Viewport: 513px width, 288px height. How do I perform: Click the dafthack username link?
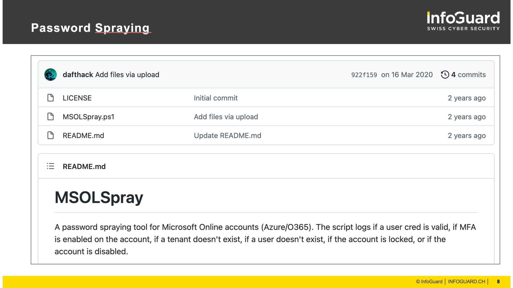pyautogui.click(x=78, y=74)
